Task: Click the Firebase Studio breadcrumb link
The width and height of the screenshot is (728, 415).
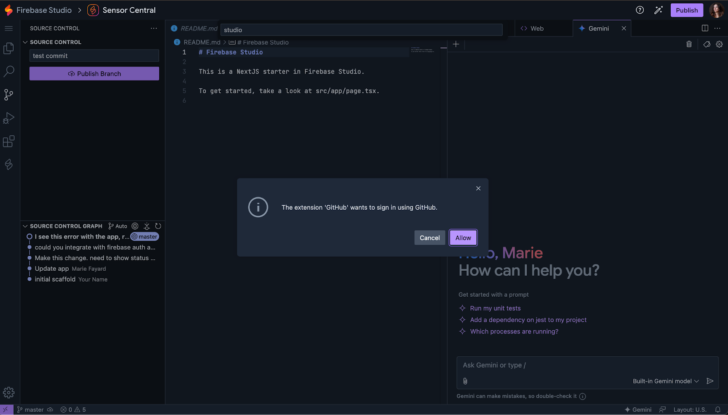Action: tap(44, 10)
